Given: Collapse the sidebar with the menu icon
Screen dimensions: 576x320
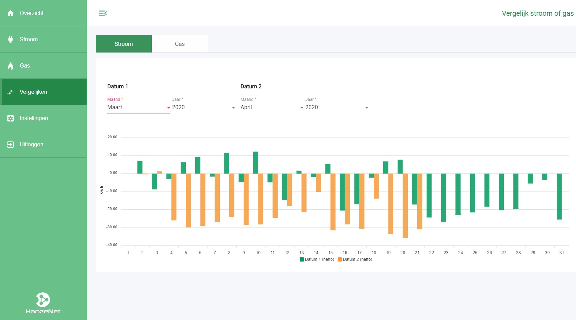Looking at the screenshot, I should pyautogui.click(x=103, y=13).
